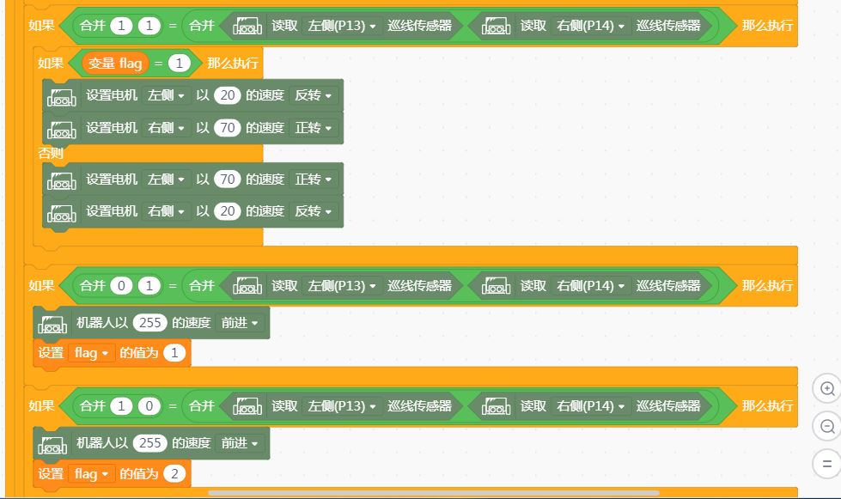This screenshot has width=841, height=499.
Task: Edit value 1 in 设置 flag 的值为 block
Action: [174, 353]
